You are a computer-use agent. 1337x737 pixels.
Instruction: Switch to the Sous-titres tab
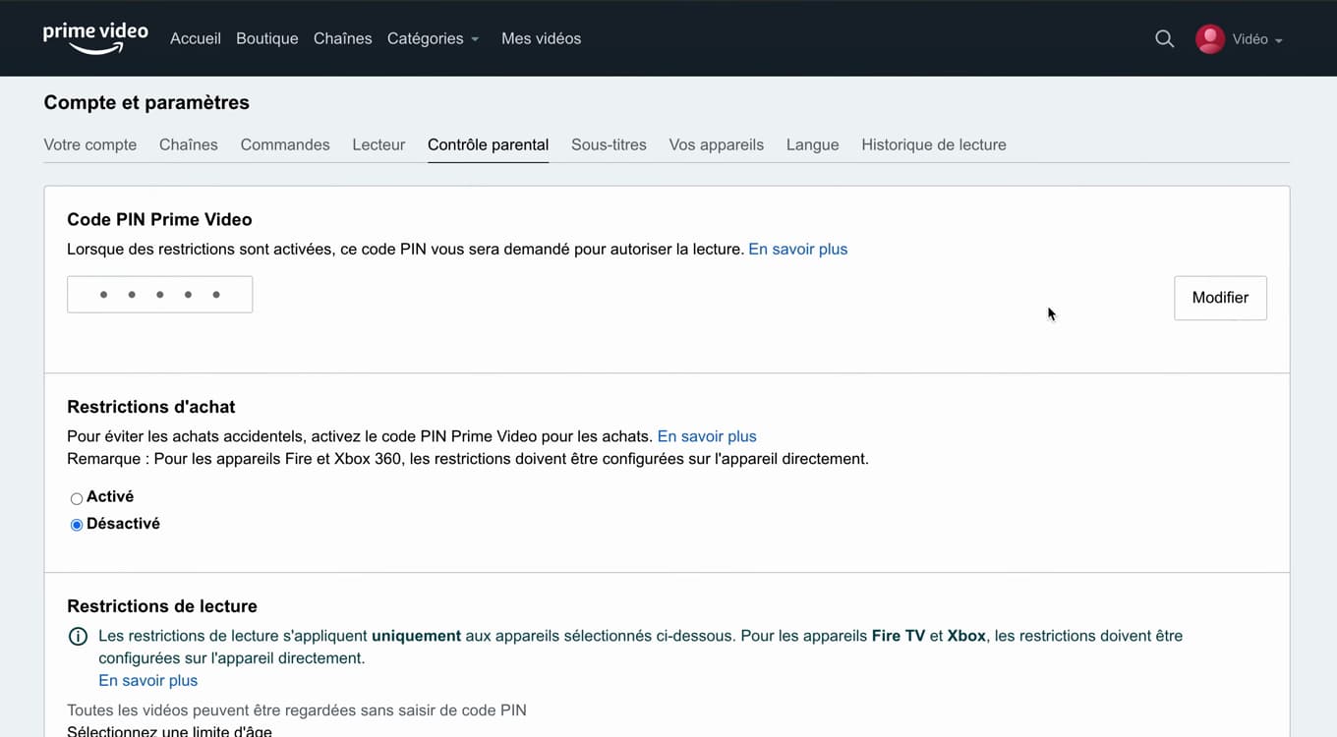(609, 144)
